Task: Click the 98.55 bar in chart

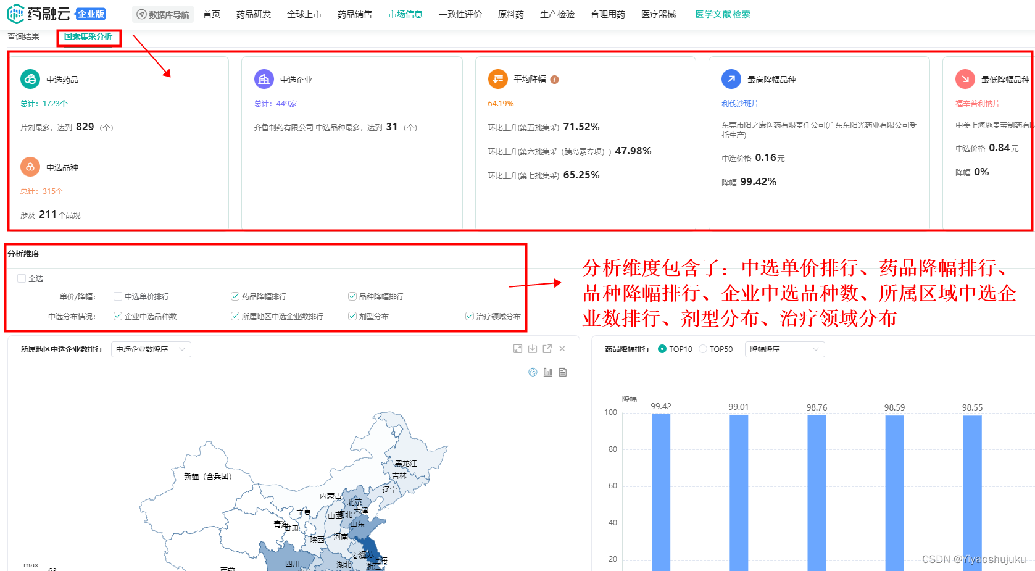Action: click(972, 493)
